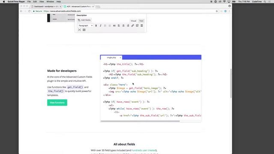Image resolution: width=274 pixels, height=154 pixels.
Task: Open the Chrome three-dot menu
Action: (229, 11)
